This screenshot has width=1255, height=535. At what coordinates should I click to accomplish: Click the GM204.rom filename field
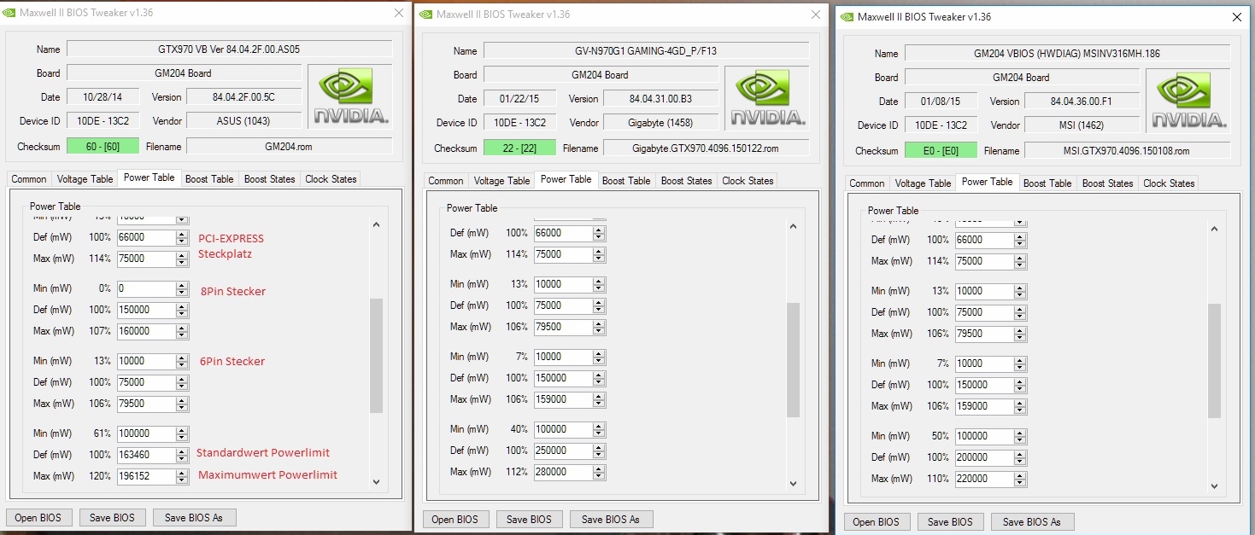tap(289, 147)
